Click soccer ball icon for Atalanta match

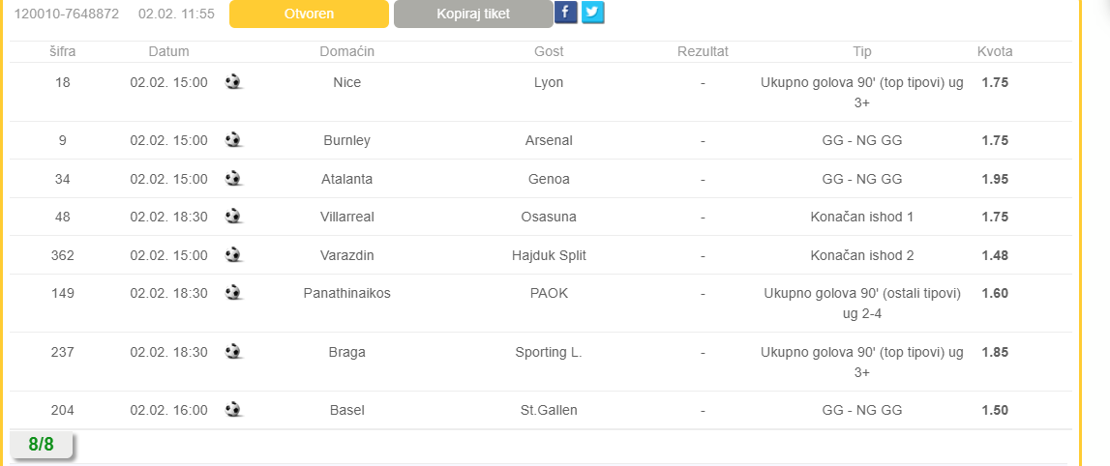233,178
